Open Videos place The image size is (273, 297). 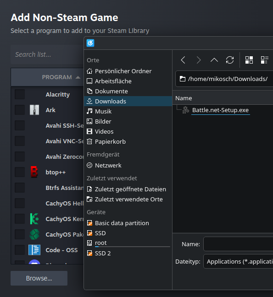click(128, 131)
